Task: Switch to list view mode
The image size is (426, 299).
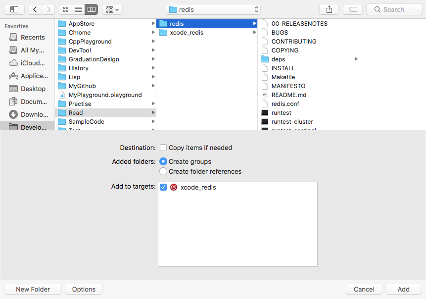Action: pyautogui.click(x=78, y=9)
